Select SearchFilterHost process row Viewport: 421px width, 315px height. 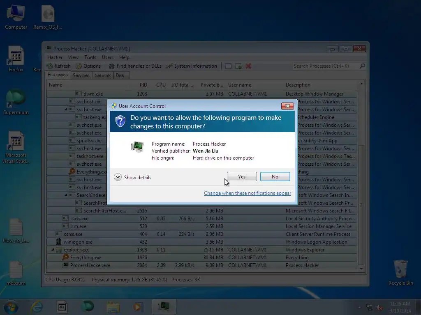[202, 211]
